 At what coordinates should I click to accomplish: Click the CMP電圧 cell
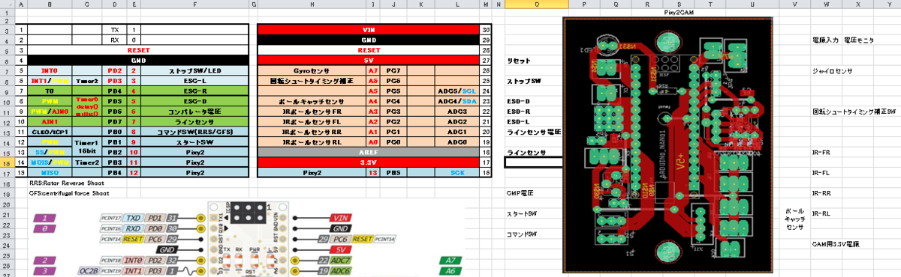pos(520,193)
